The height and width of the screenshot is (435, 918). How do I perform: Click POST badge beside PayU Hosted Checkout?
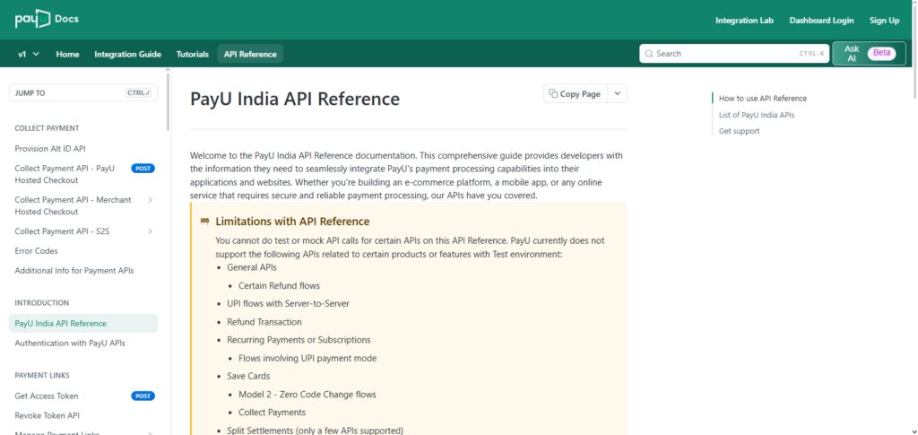(x=143, y=169)
